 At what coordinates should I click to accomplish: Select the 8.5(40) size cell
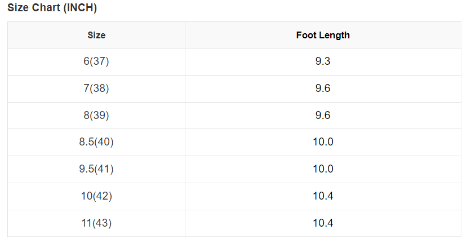coord(96,142)
